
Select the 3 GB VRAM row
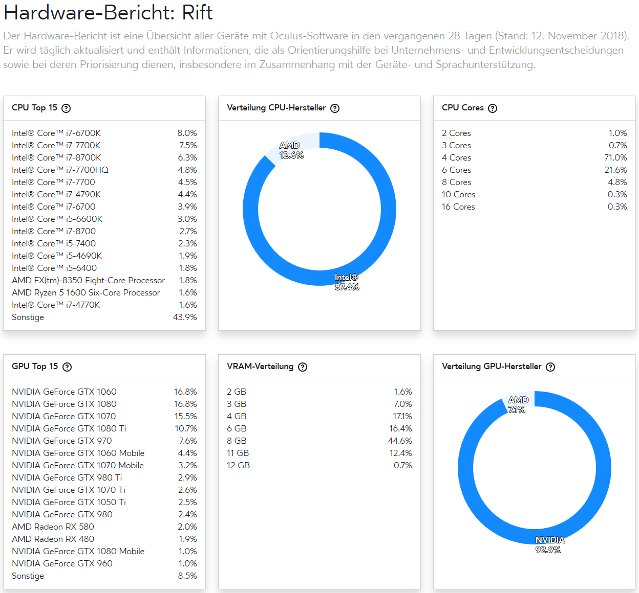319,404
